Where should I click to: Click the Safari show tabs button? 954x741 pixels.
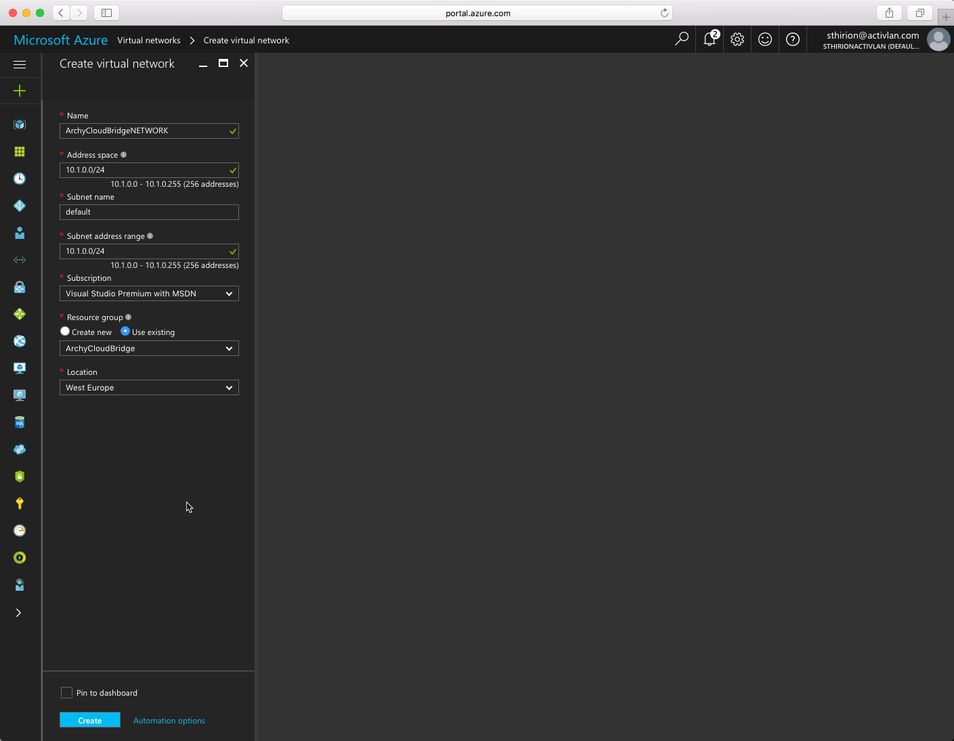click(x=920, y=12)
